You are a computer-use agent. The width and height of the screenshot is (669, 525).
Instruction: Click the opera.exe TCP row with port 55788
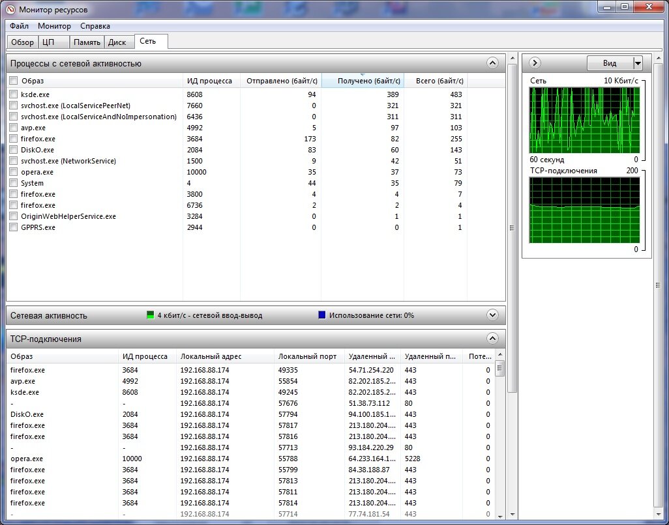click(x=250, y=459)
